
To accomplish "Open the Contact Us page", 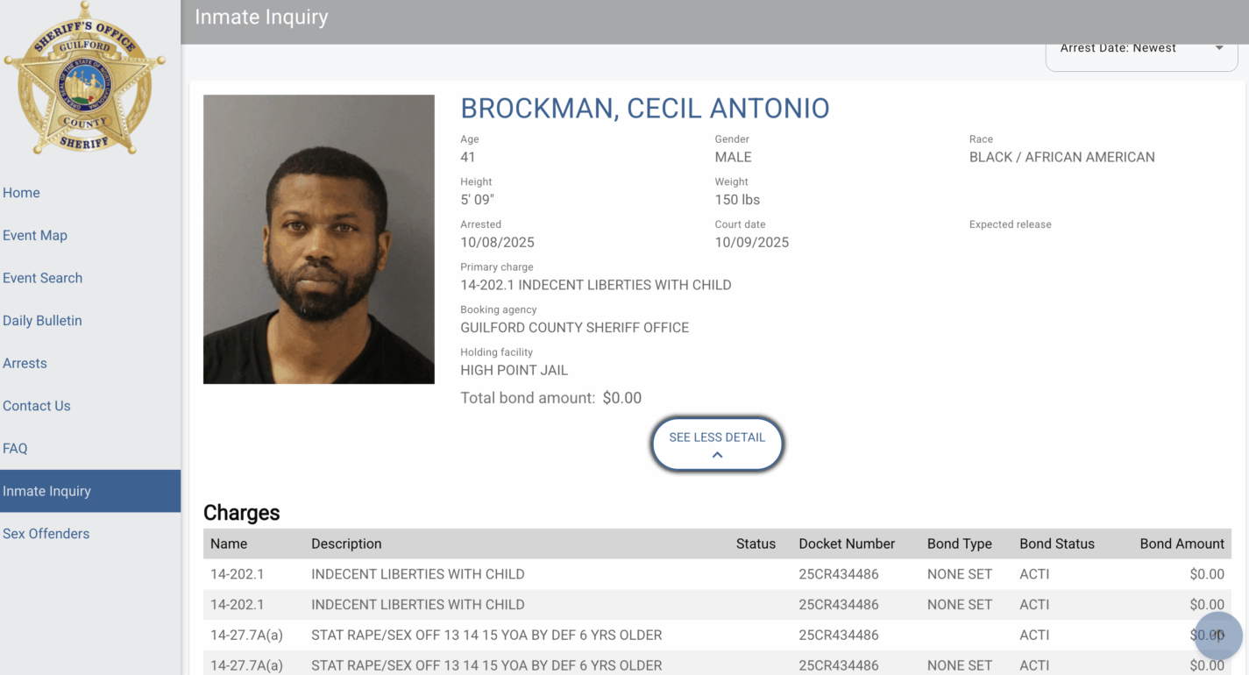I will coord(37,406).
